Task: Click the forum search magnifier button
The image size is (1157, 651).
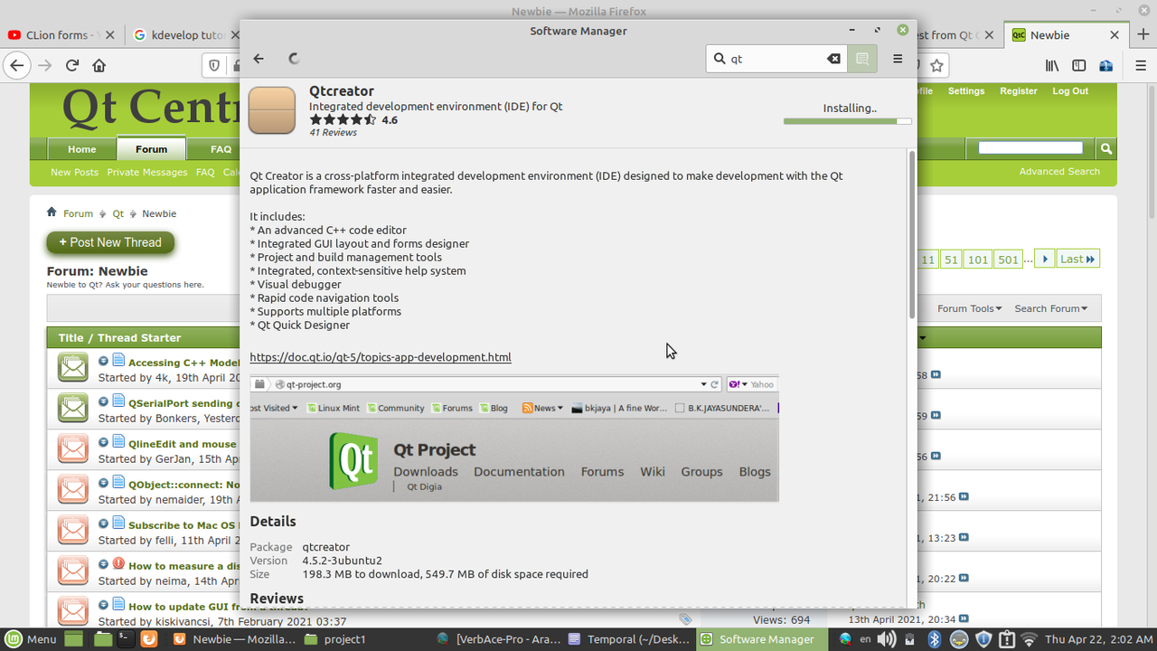Action: click(1105, 148)
